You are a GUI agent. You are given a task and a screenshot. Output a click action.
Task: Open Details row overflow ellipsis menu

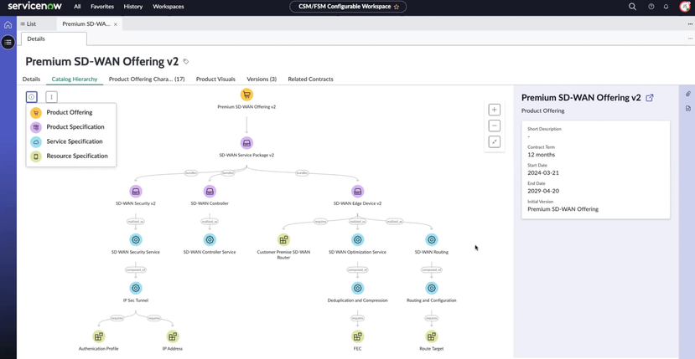[x=690, y=39]
